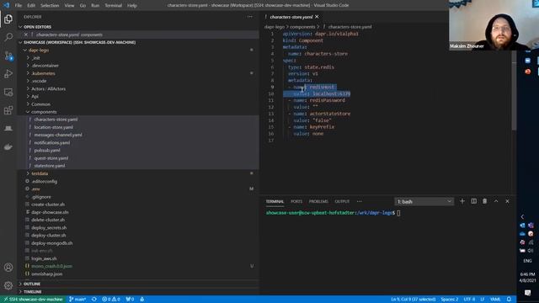Close the terminal panel
This screenshot has width=539, height=303.
pos(507,201)
